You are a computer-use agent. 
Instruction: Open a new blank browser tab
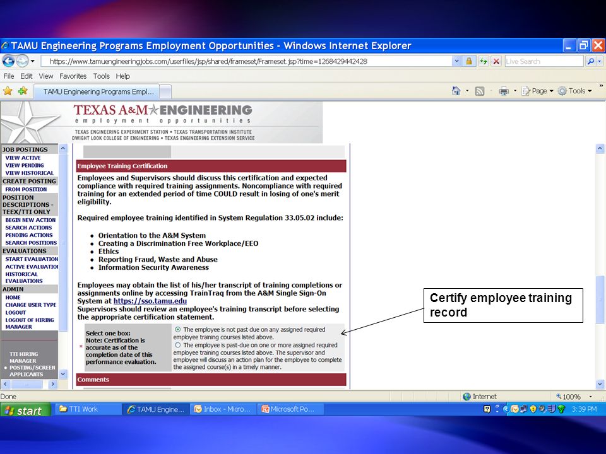click(165, 92)
